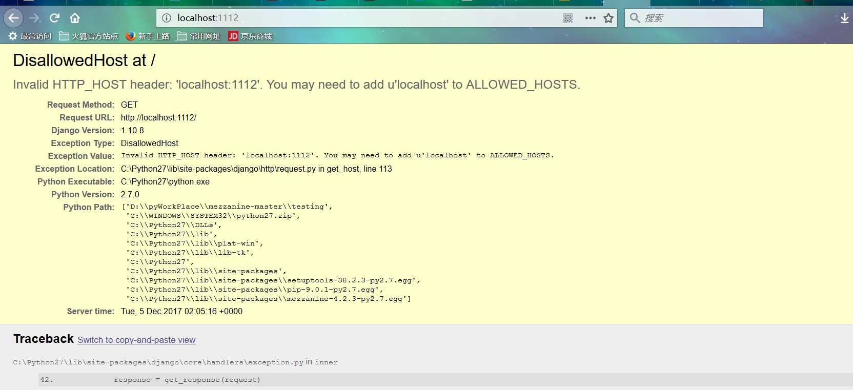Expand traceback line 42 get_response code

(445, 380)
